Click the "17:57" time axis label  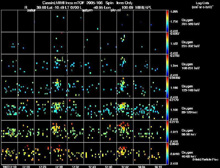pos(125,167)
